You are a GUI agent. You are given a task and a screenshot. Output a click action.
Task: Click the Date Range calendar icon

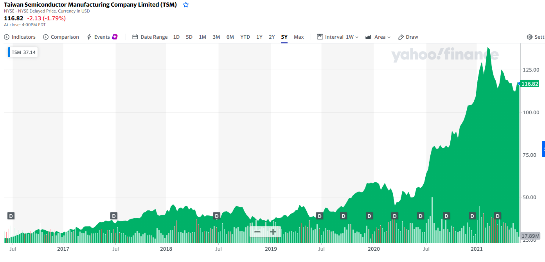tap(135, 37)
